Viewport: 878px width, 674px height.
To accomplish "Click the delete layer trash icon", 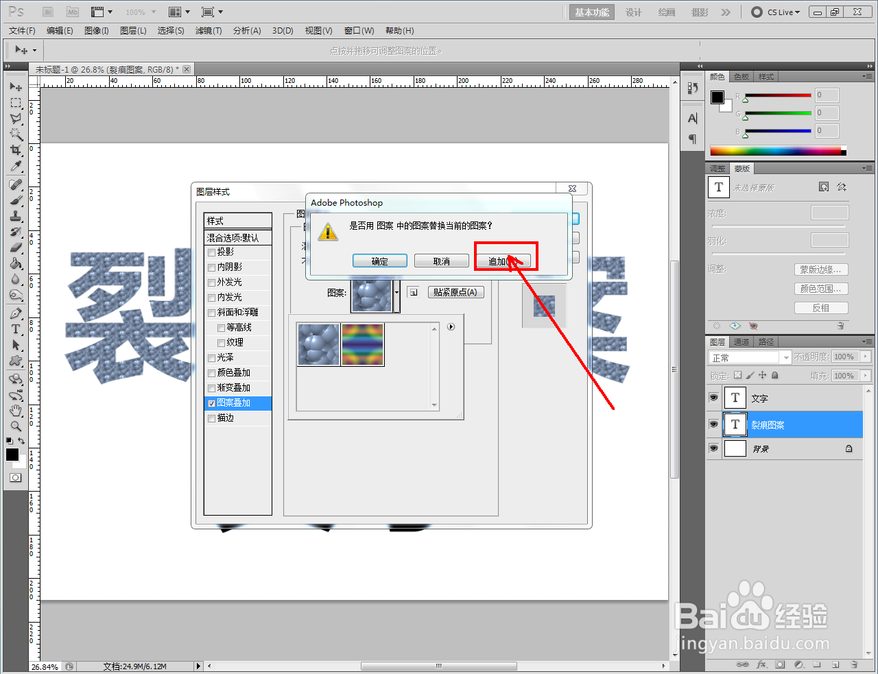I will click(854, 665).
